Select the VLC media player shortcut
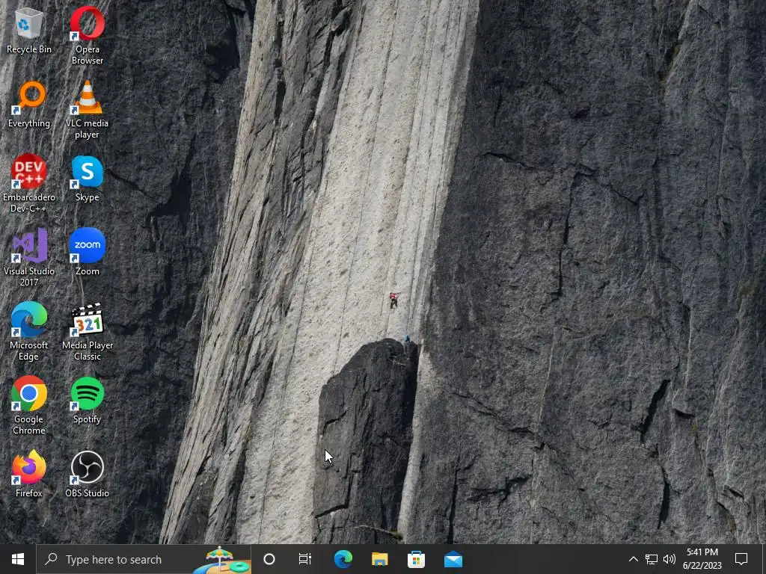The image size is (766, 574). click(88, 110)
